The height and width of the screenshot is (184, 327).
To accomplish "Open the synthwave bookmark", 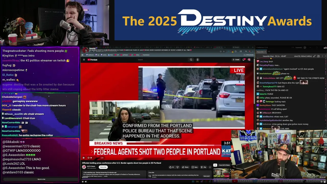I will tap(124, 55).
